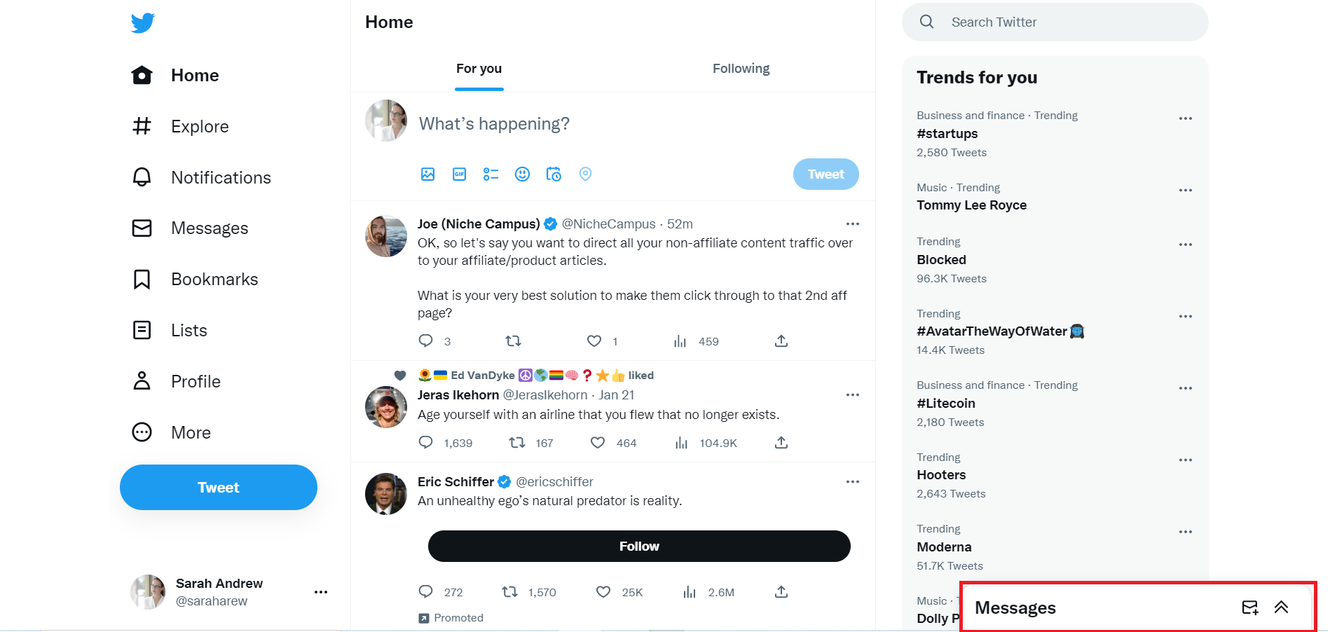The height and width of the screenshot is (632, 1330).
Task: Open the three-dot menu on Eric Schiffer's tweet
Action: coord(852,481)
